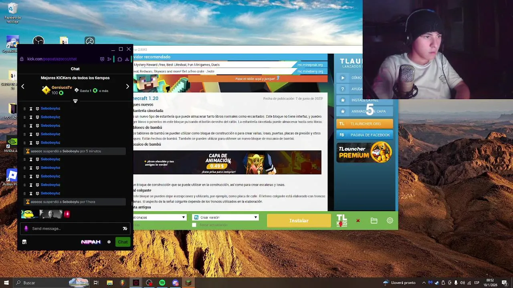Screen dimensions: 513x288
Task: Click the padlock icon beside kick.com address
Action: [22, 59]
